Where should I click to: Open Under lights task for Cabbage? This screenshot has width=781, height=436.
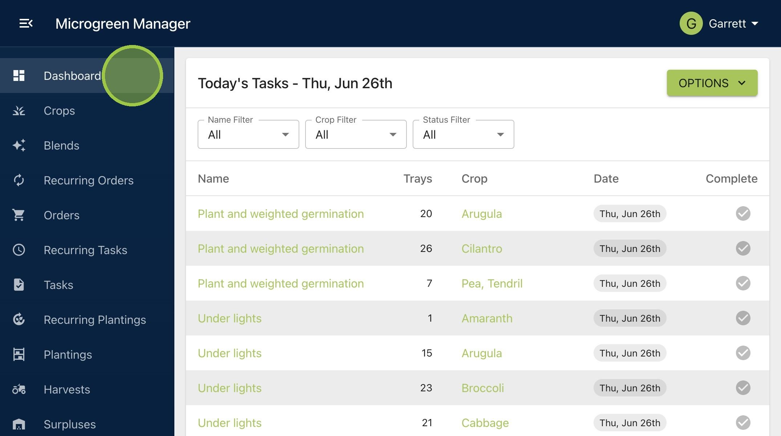pyautogui.click(x=230, y=423)
